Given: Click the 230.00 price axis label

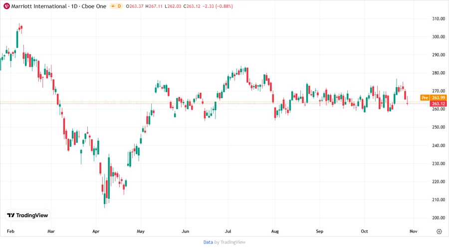Looking at the screenshot, I should pos(439,163).
